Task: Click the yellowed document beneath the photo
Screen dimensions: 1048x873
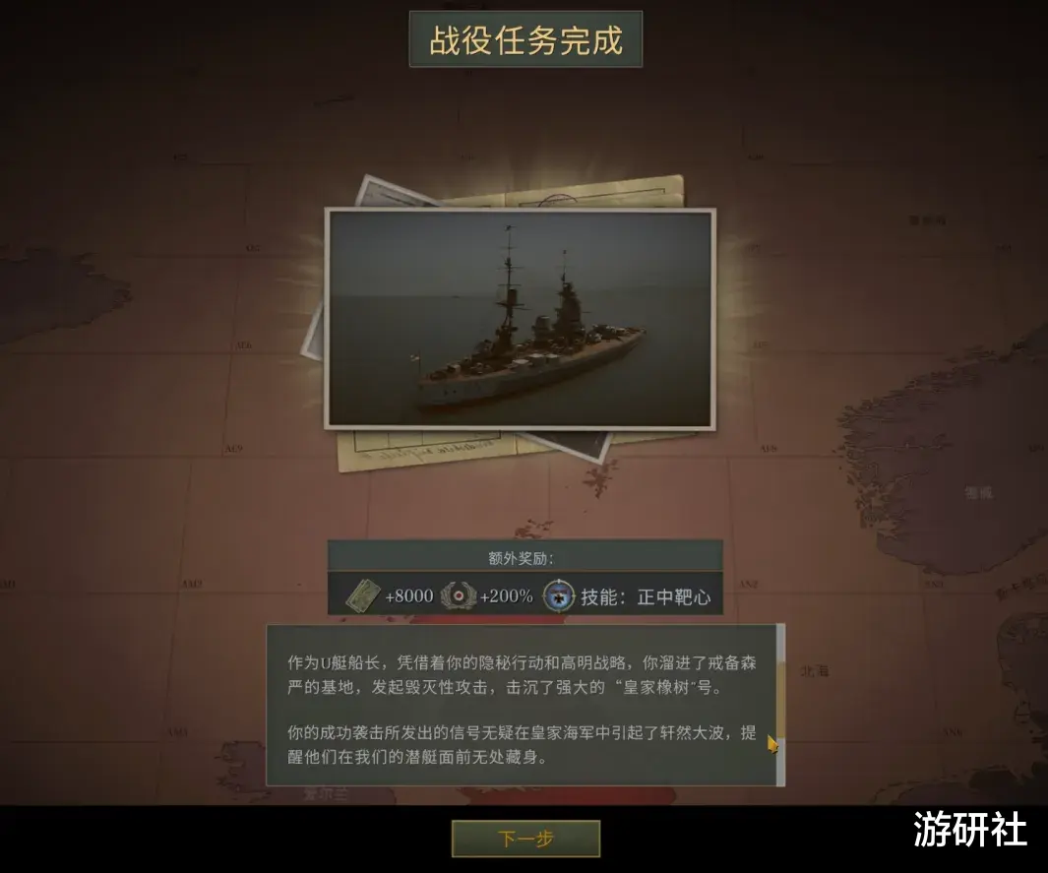Action: point(428,449)
